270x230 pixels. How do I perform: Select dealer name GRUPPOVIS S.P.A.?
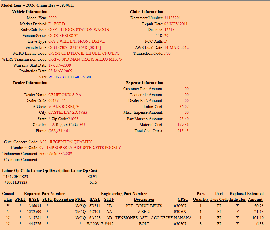pos(65,95)
